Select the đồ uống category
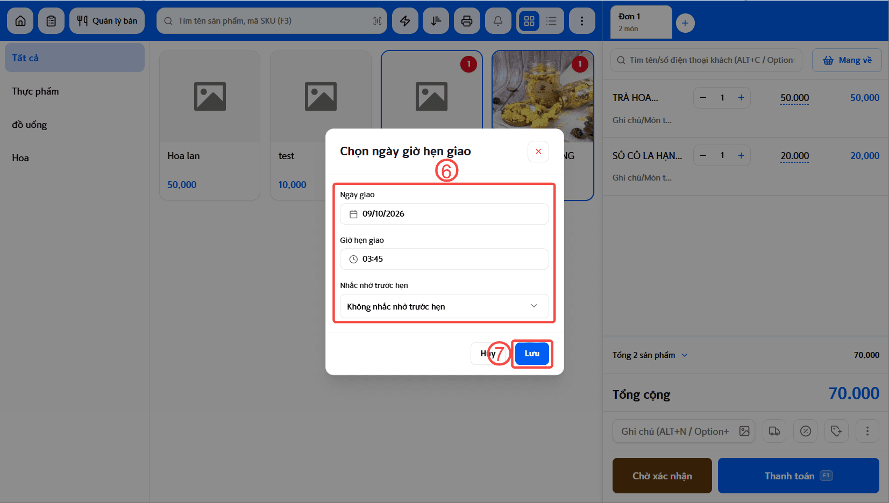Image resolution: width=889 pixels, height=503 pixels. coord(75,125)
